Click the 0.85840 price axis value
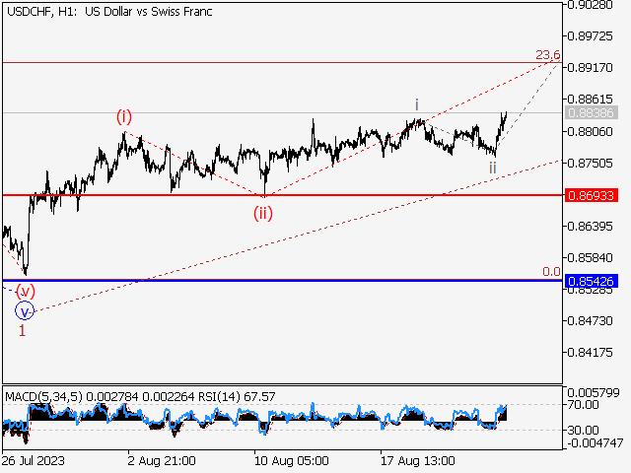 point(591,257)
